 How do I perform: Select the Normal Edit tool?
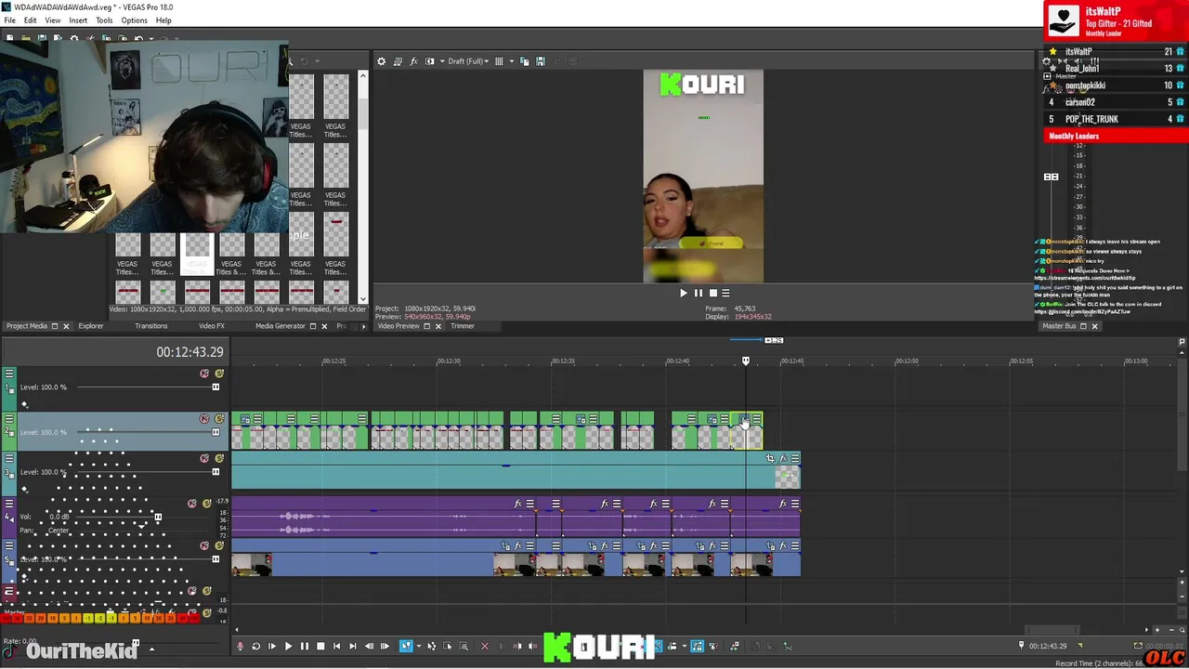(x=405, y=646)
